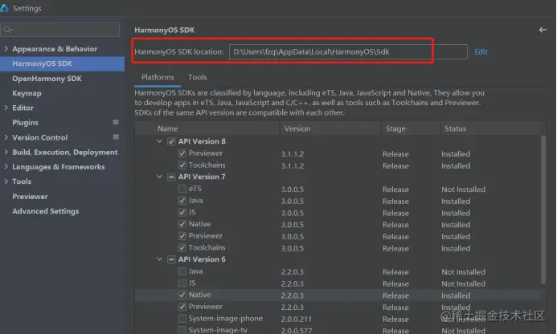Open Advanced Settings page

point(46,211)
